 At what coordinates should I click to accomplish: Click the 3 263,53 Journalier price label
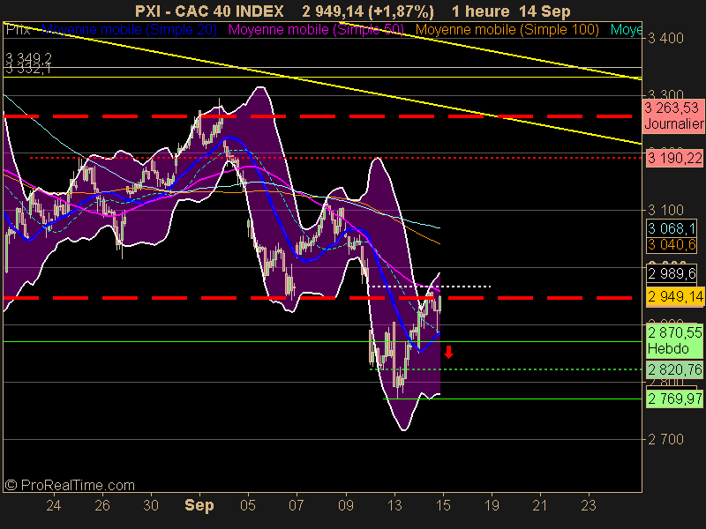pyautogui.click(x=673, y=115)
